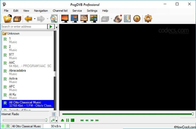Open the Service menu

point(77,11)
